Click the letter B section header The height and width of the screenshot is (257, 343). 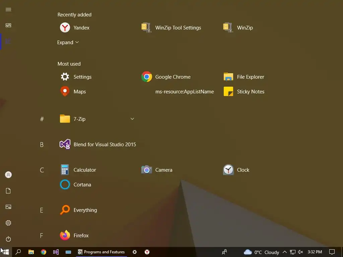point(42,145)
